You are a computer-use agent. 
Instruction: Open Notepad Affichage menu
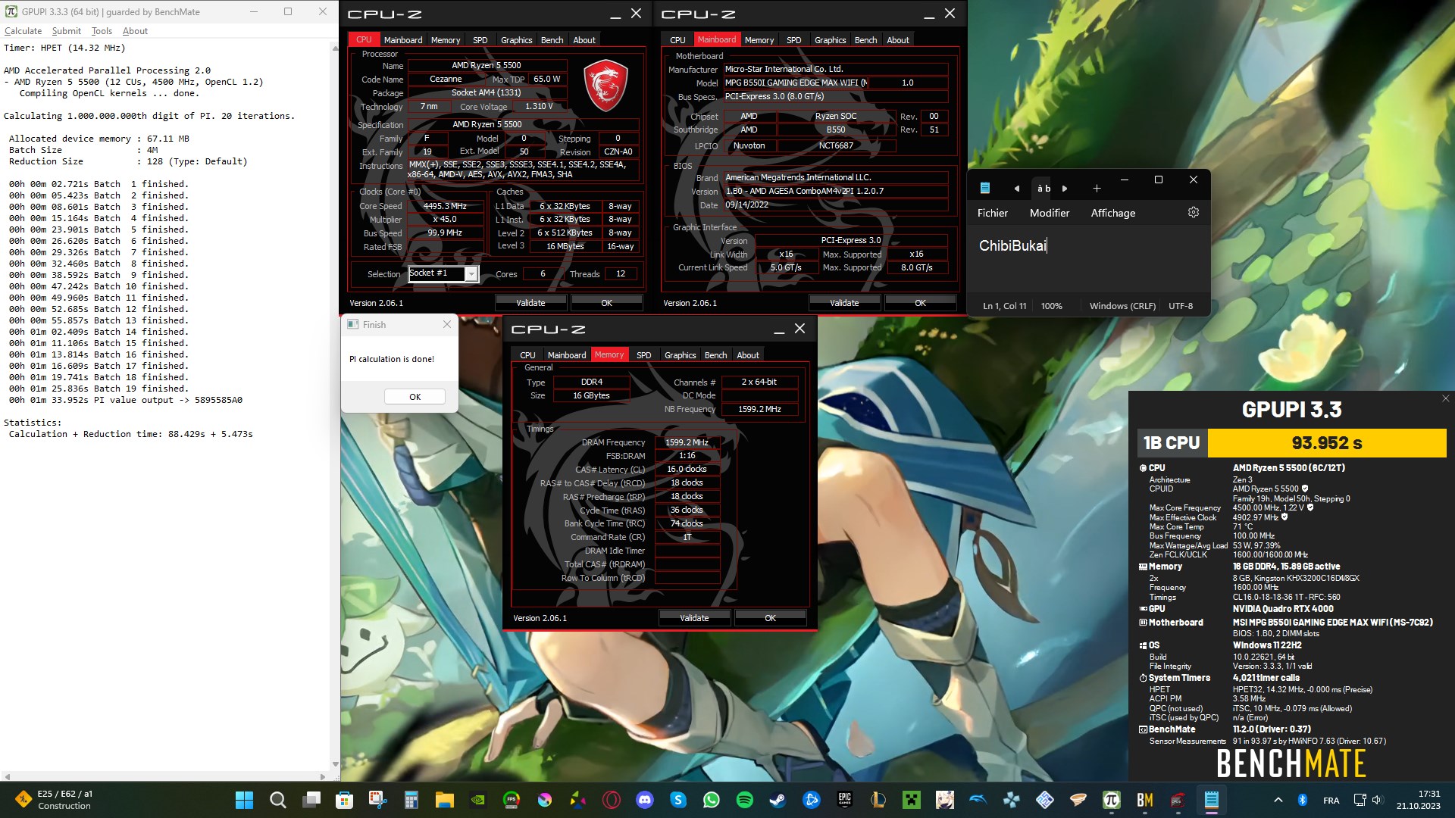point(1113,213)
